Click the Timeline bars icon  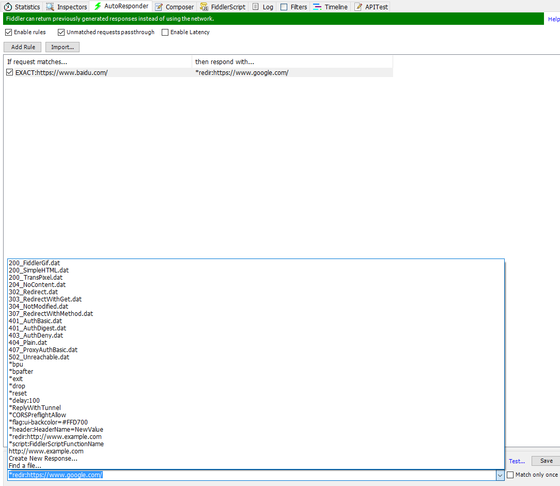pos(317,7)
